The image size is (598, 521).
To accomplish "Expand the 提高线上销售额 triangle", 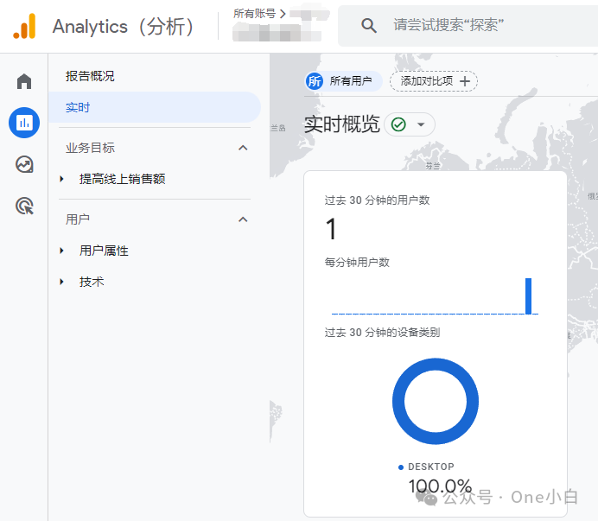I will click(x=61, y=179).
